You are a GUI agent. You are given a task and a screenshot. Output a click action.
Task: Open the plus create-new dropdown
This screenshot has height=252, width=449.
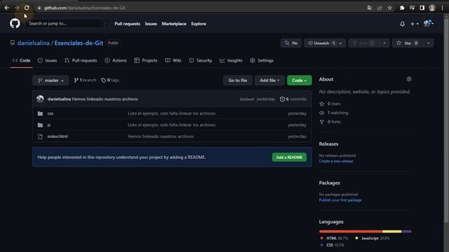[x=414, y=24]
